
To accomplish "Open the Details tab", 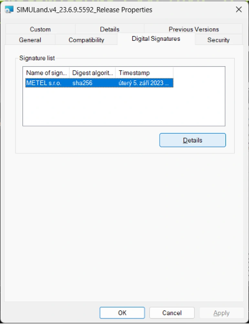I will (110, 29).
